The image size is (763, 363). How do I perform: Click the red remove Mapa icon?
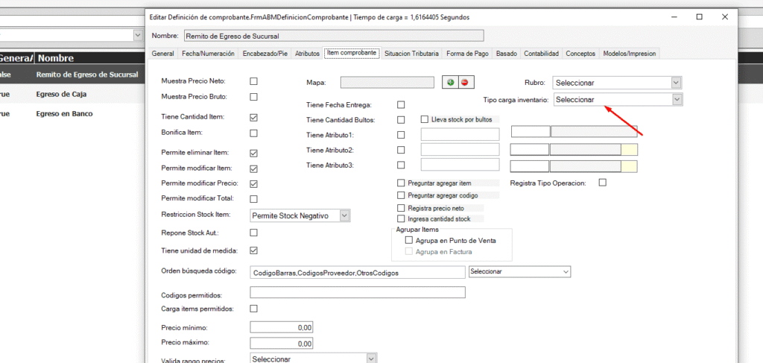tap(466, 83)
